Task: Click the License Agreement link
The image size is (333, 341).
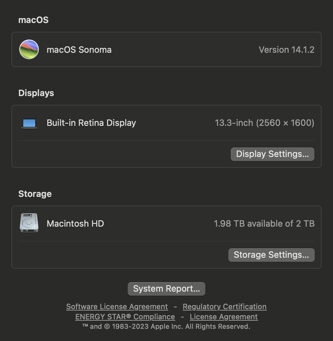Action: 224,317
